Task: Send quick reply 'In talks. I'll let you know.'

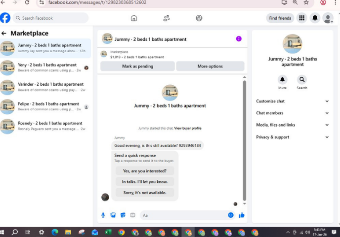Action: [x=145, y=182]
